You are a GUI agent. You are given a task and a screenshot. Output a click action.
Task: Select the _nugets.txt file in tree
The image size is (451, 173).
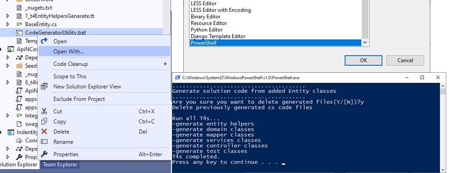pos(39,8)
